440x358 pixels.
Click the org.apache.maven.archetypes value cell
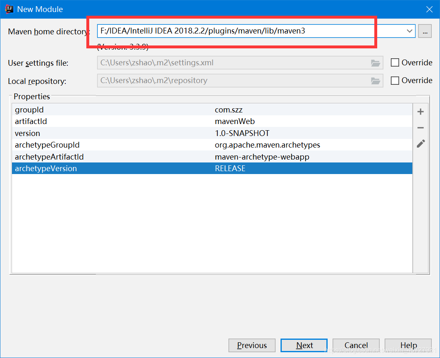point(312,145)
